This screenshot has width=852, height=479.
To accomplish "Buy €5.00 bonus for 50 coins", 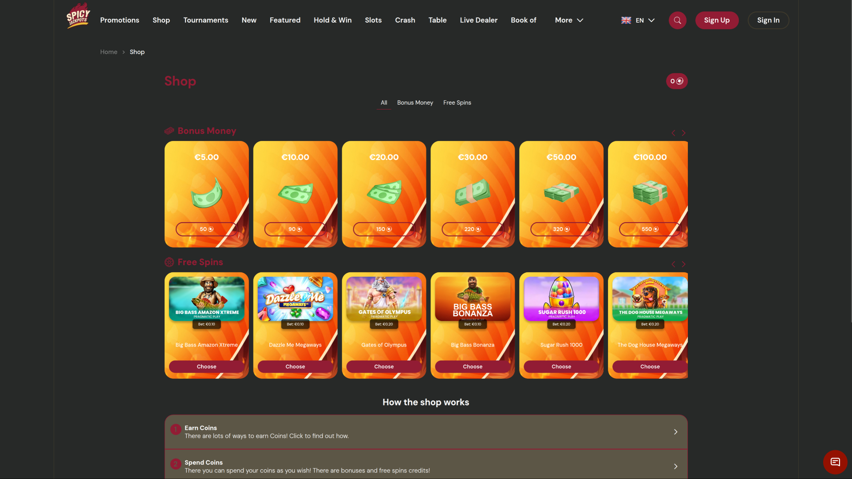I will tap(206, 229).
